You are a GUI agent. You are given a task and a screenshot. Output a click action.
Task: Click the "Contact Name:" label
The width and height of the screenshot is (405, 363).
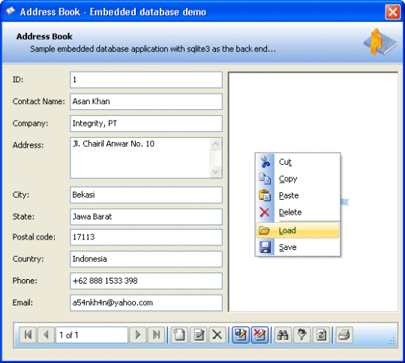click(39, 102)
